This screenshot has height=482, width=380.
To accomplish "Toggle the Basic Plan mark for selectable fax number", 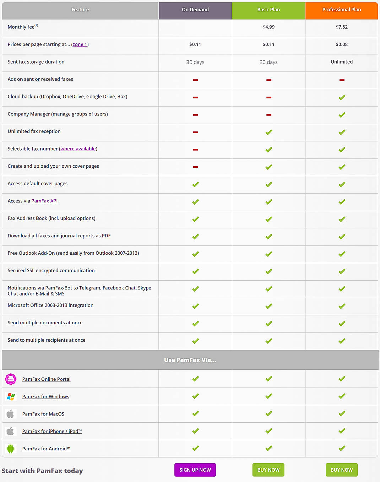I will coord(268,150).
